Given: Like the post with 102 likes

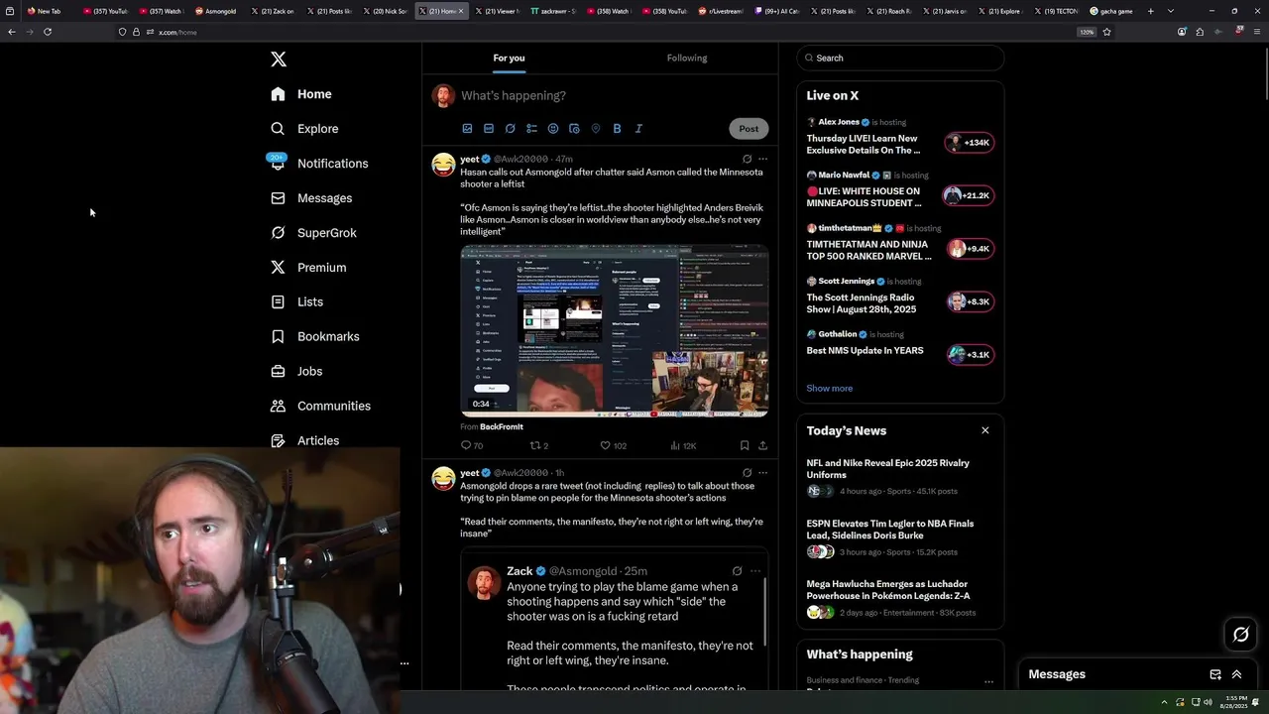Looking at the screenshot, I should pyautogui.click(x=613, y=446).
